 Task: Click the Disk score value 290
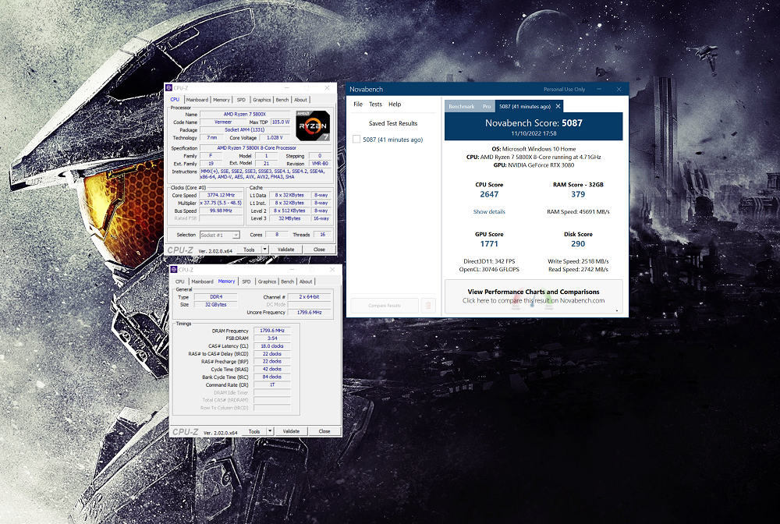coord(578,243)
